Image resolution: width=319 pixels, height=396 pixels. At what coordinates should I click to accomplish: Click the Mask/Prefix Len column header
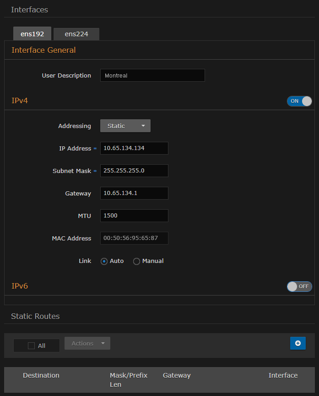pyautogui.click(x=129, y=379)
